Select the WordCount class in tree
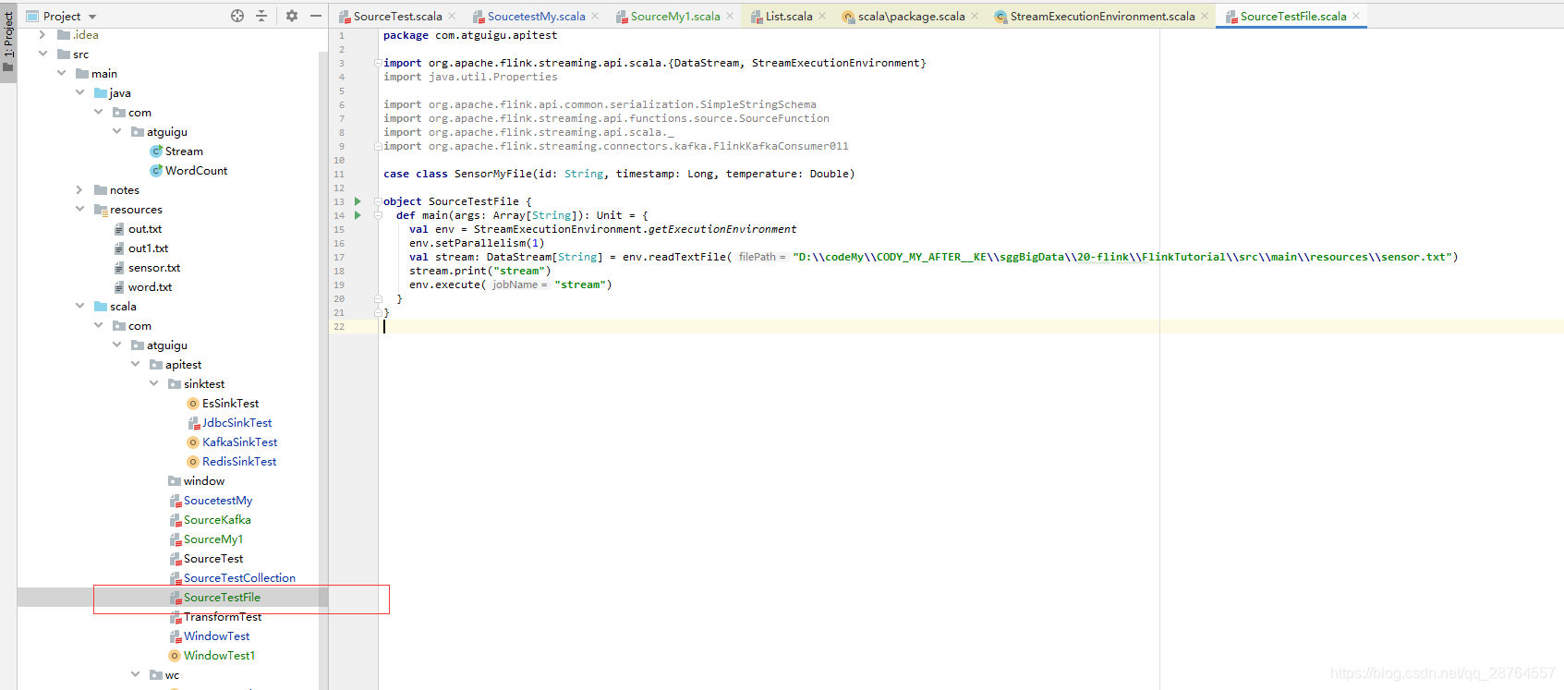This screenshot has height=690, width=1564. (196, 171)
